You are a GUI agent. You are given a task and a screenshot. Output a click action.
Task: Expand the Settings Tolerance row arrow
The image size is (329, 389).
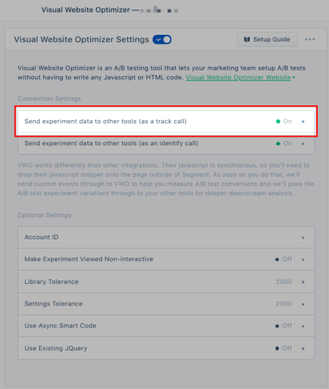[x=303, y=304]
